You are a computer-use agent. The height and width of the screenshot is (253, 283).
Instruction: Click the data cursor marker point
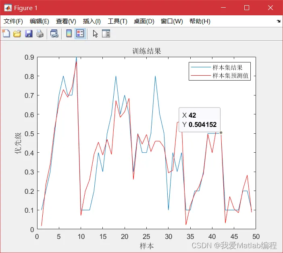click(x=221, y=133)
